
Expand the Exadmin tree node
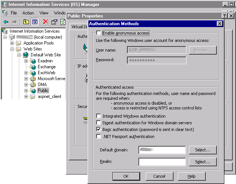coord(26,61)
